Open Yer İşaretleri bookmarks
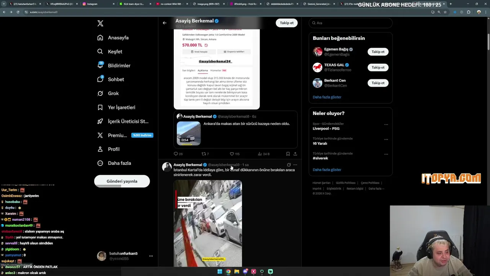This screenshot has height=276, width=490. (116, 107)
